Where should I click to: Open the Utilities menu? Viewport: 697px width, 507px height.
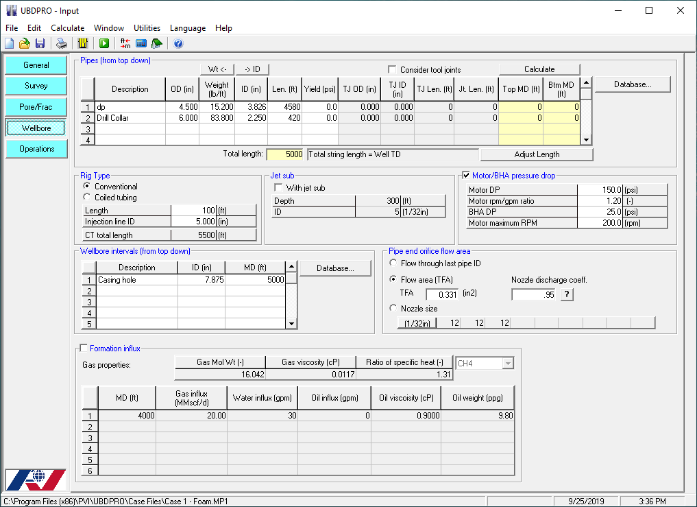tap(147, 28)
